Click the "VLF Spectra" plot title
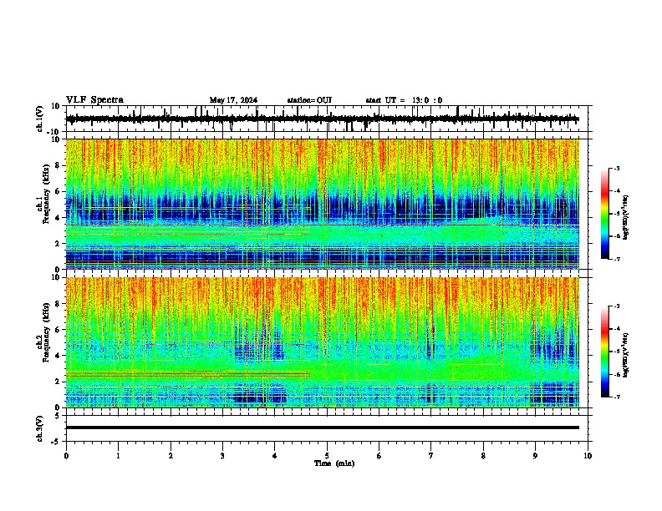Viewport: 662px width, 511px height. pyautogui.click(x=94, y=100)
